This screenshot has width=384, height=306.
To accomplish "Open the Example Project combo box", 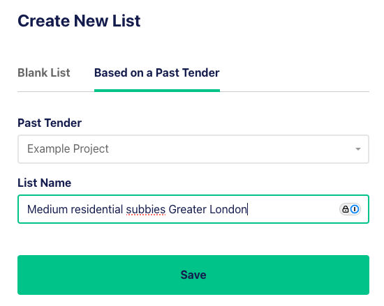I will click(193, 149).
